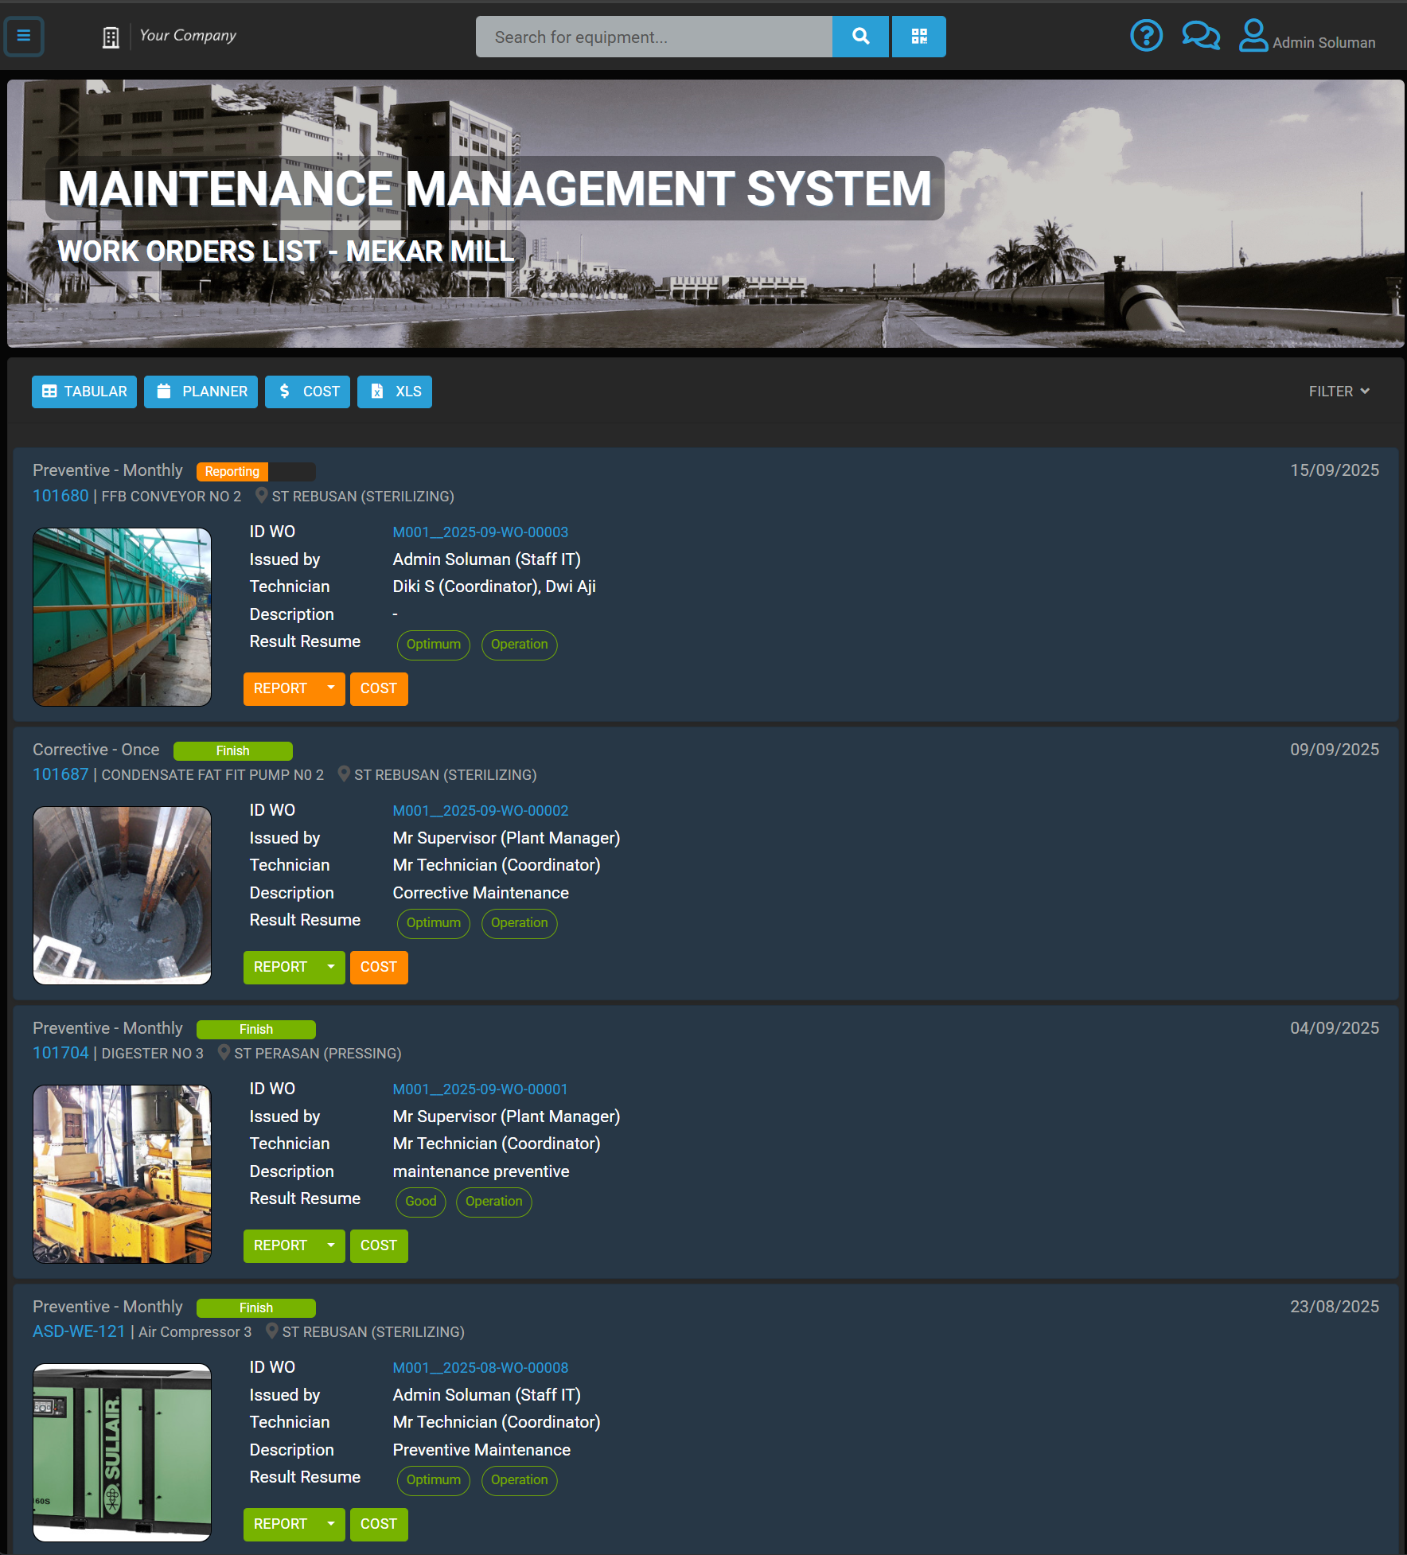
Task: Open the hamburger sidebar menu
Action: pyautogui.click(x=24, y=36)
